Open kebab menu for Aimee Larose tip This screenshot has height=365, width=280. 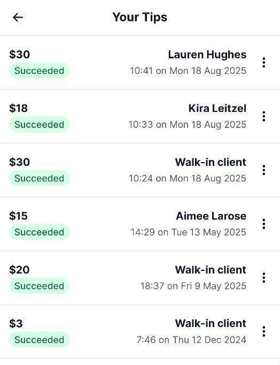pos(264,224)
